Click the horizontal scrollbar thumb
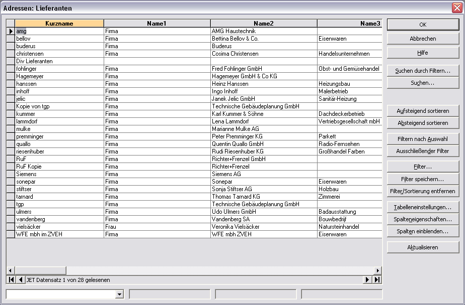Screen dimensions: 465x305 (40, 270)
